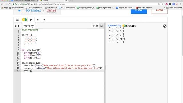Click the line starting with 'row = int(input'

(x=60, y=66)
